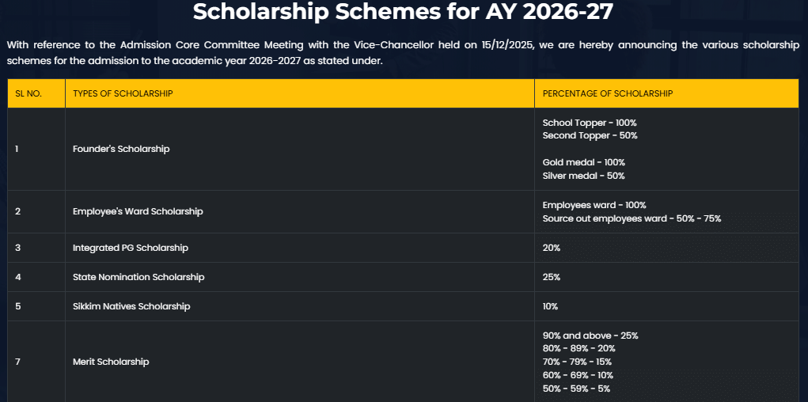Click the "90% and above - 25%" line
The height and width of the screenshot is (402, 808).
(590, 336)
